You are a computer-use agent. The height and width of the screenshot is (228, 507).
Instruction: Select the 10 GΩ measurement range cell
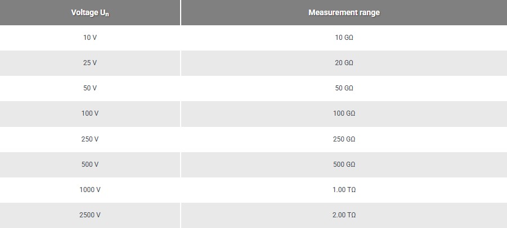click(344, 38)
